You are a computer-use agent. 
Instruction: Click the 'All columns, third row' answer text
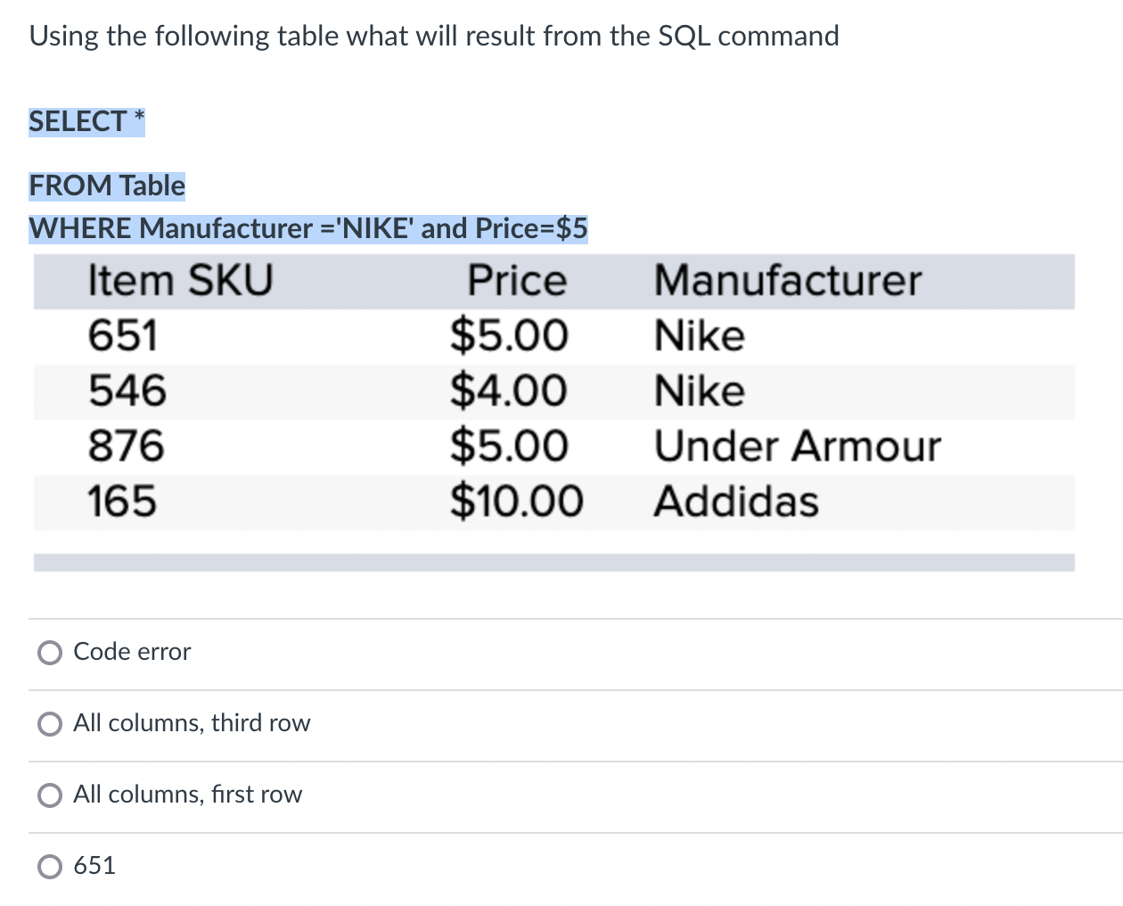(x=192, y=723)
